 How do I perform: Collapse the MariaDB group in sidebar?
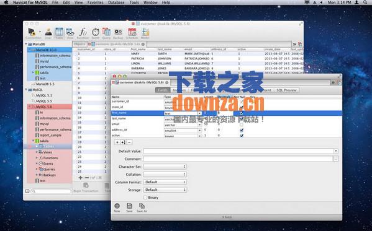[x=26, y=44]
